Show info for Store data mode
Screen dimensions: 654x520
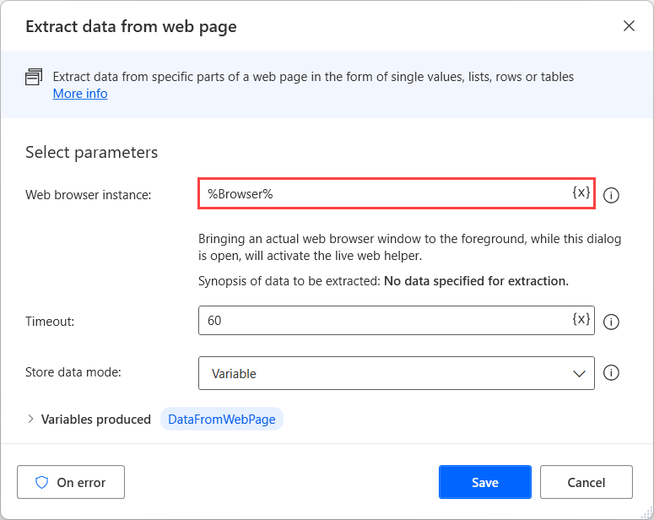(x=611, y=372)
